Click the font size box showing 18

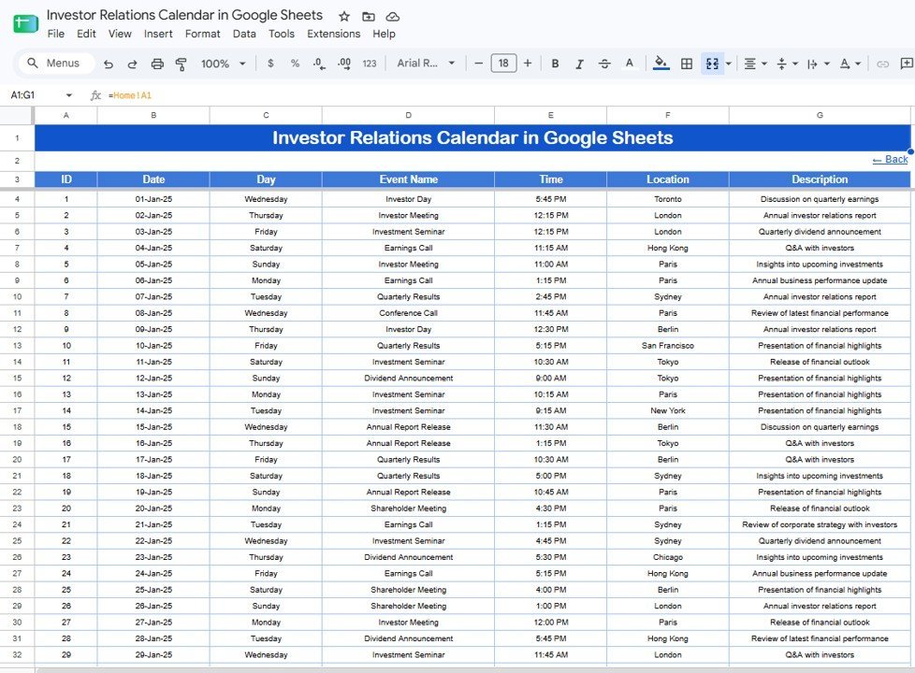point(503,63)
